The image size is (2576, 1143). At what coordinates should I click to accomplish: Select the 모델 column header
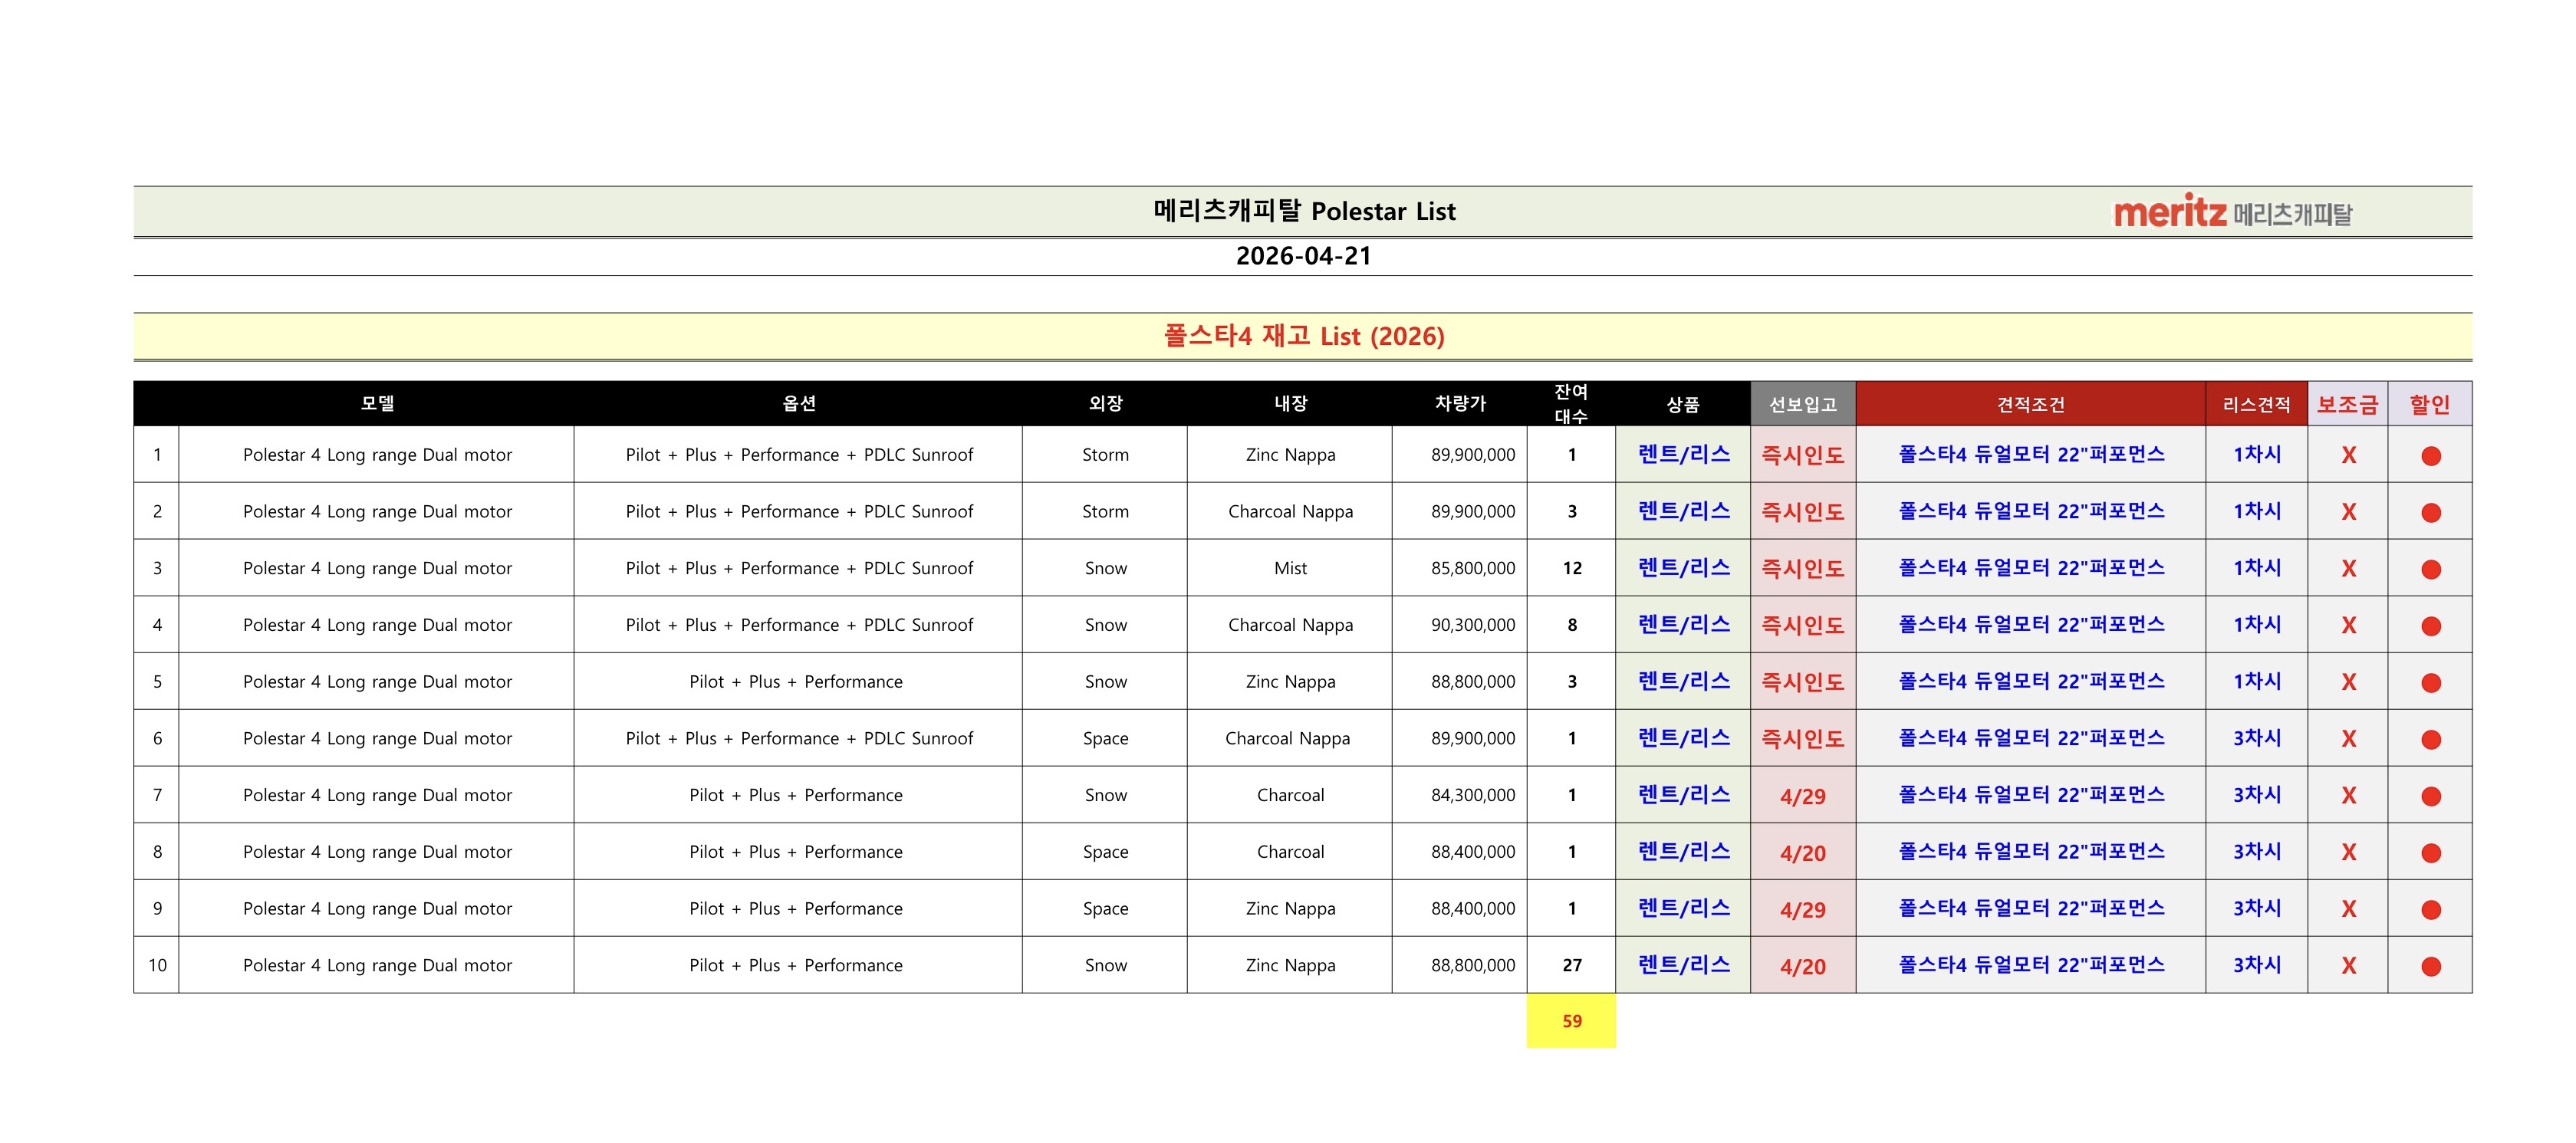point(377,404)
